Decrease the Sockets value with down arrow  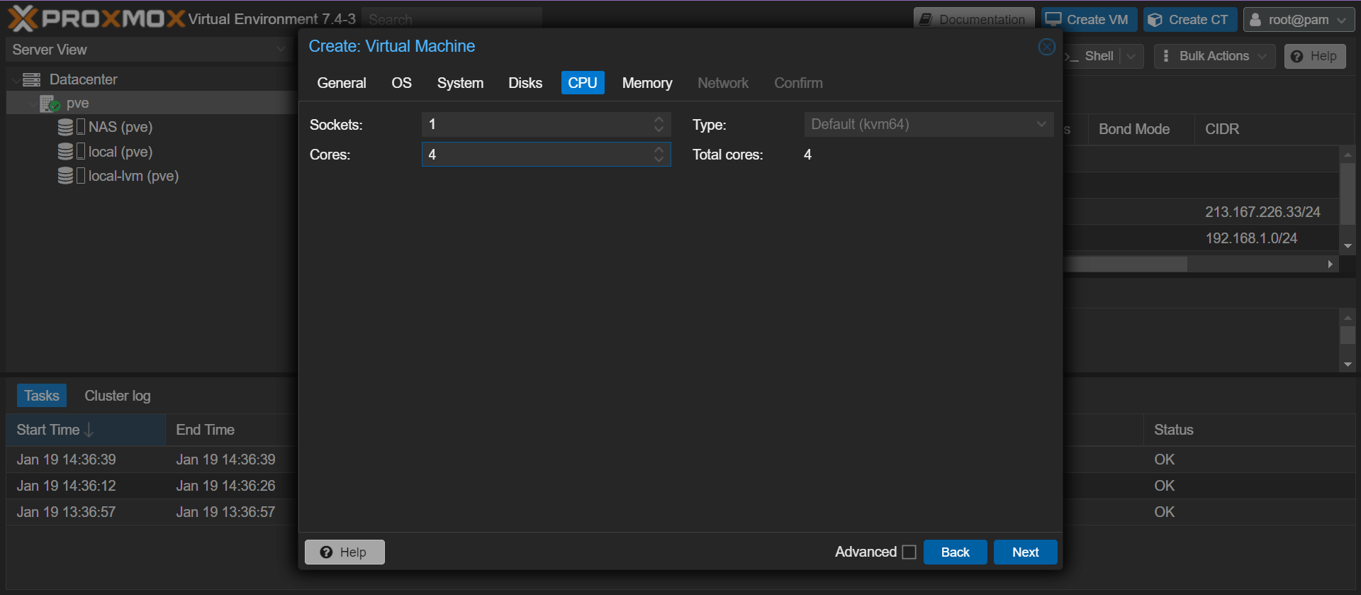[659, 129]
